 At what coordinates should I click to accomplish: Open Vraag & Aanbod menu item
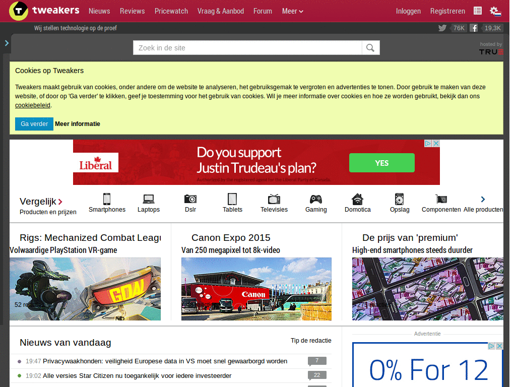pos(221,11)
